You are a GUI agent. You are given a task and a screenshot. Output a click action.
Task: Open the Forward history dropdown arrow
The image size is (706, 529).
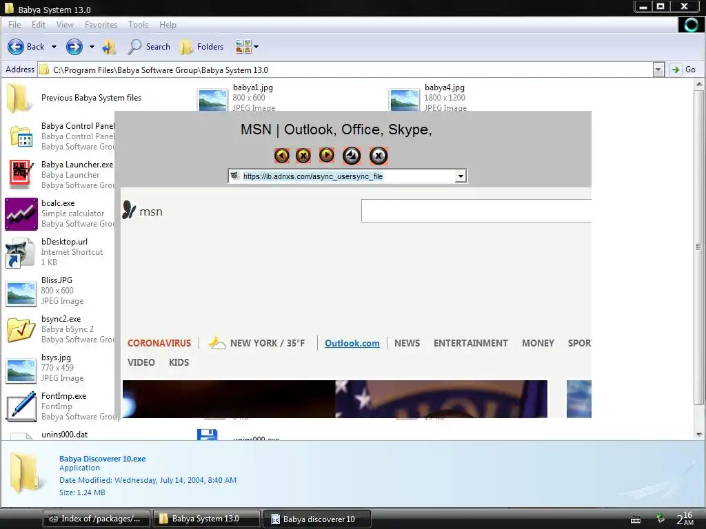click(x=92, y=47)
